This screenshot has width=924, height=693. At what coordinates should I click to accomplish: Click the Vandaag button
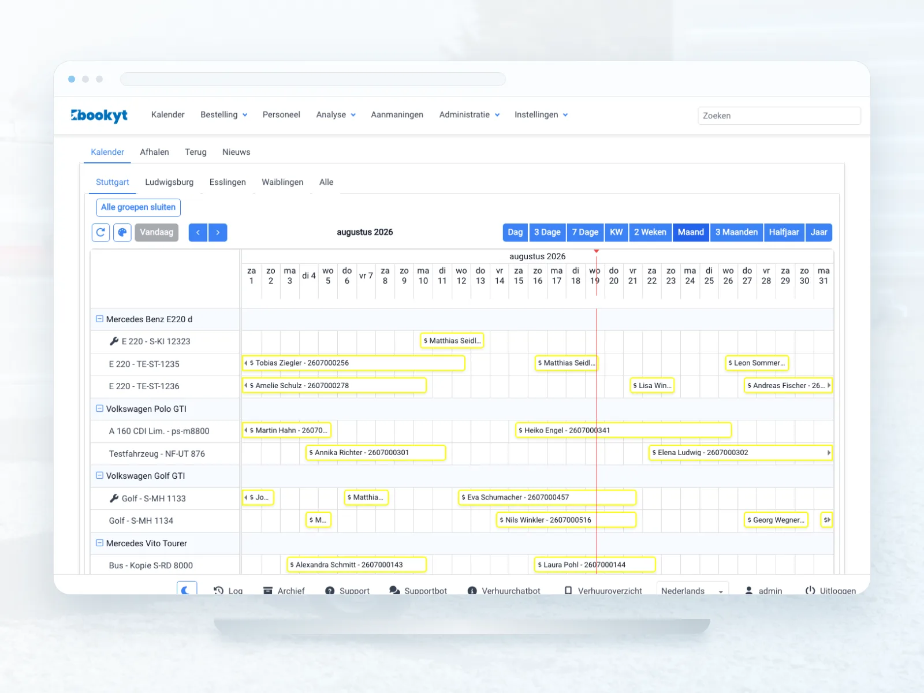[x=157, y=232]
